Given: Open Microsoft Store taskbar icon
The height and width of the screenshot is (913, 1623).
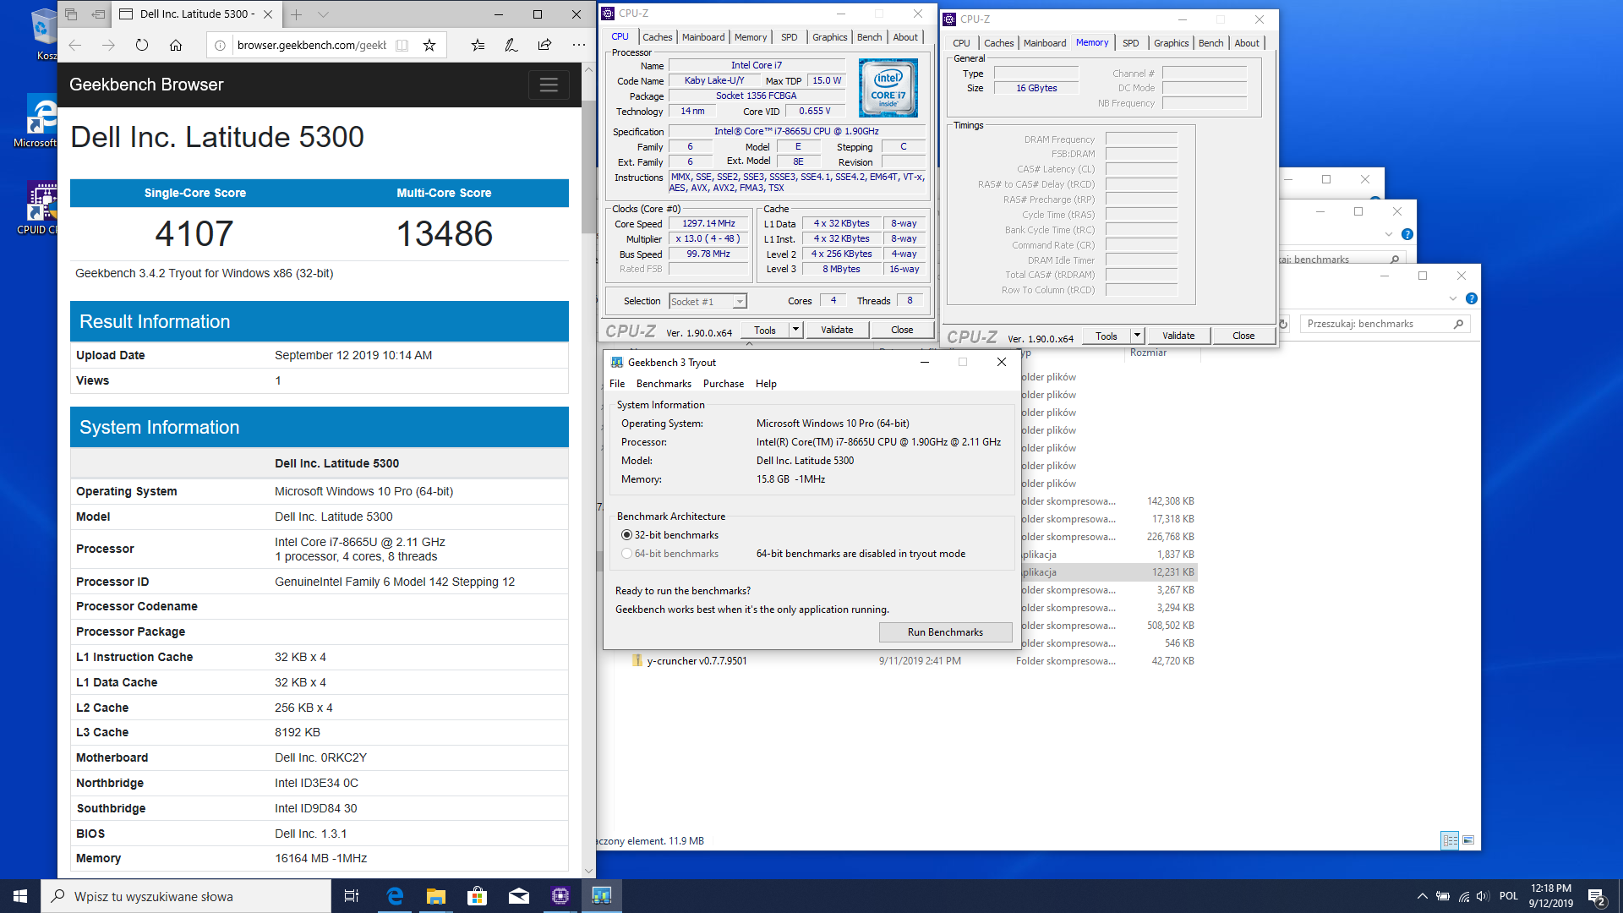Looking at the screenshot, I should pos(478,896).
